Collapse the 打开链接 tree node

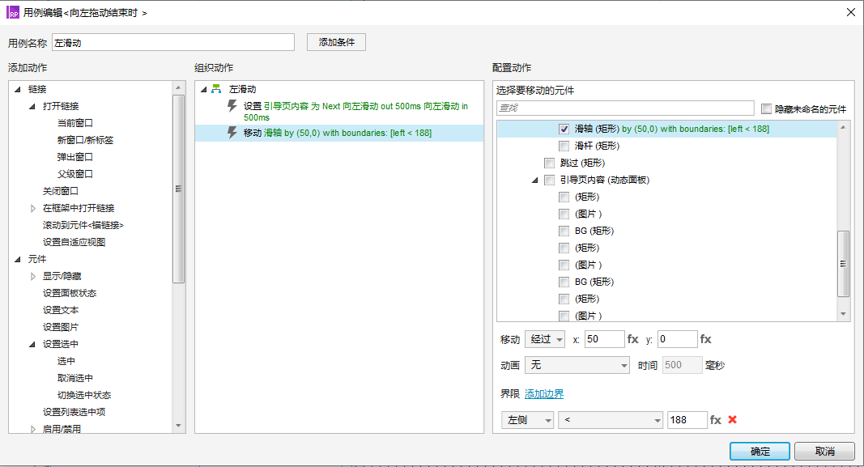(x=32, y=106)
